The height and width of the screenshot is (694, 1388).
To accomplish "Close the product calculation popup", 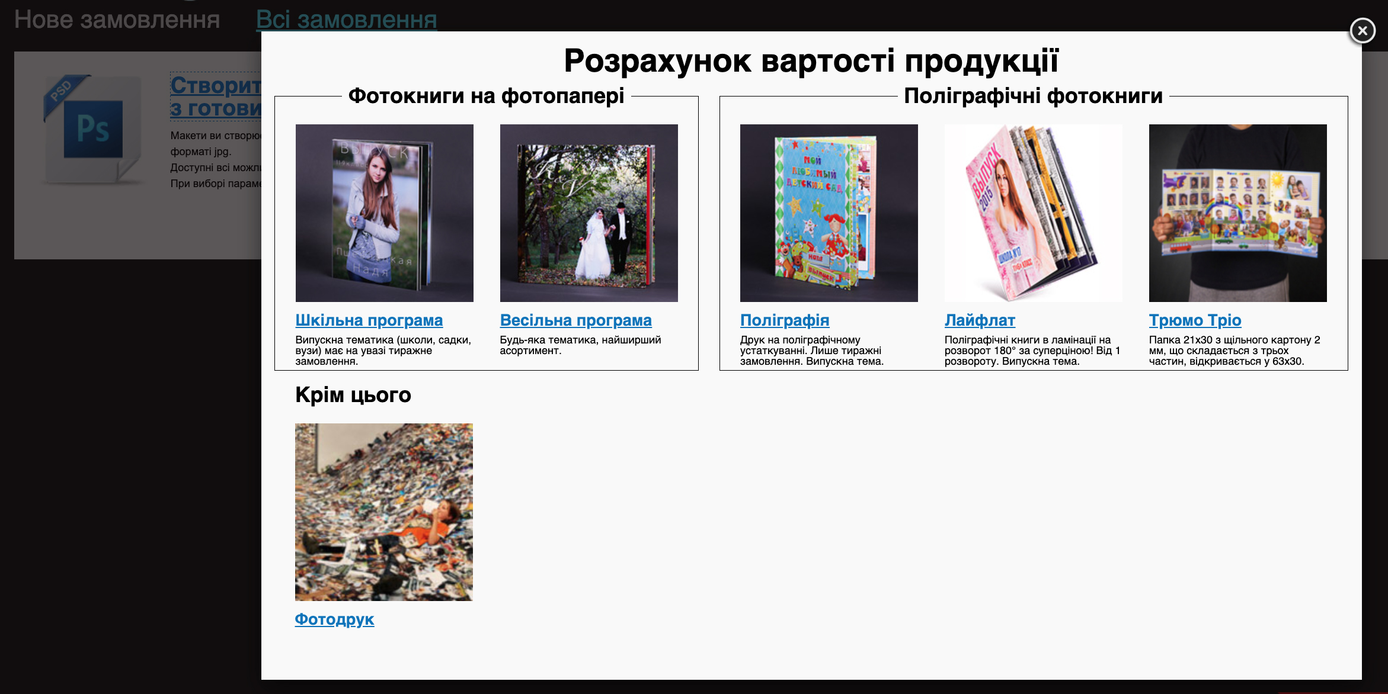I will [x=1362, y=30].
